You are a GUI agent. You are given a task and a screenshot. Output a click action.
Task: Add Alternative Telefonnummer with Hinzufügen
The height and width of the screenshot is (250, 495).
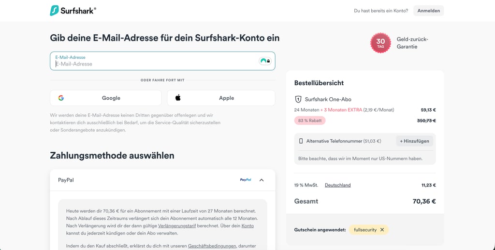(x=414, y=141)
